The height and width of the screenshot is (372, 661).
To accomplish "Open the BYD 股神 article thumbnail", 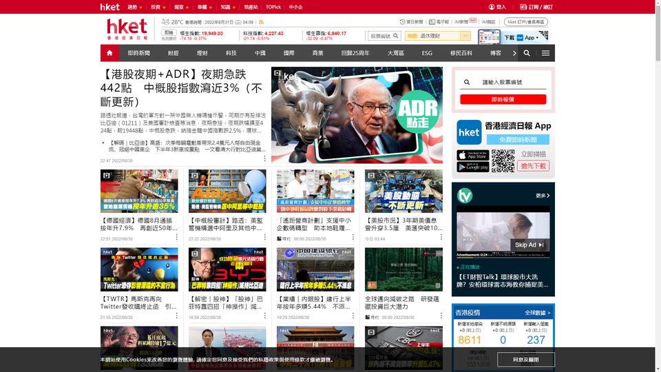I will pos(227,269).
